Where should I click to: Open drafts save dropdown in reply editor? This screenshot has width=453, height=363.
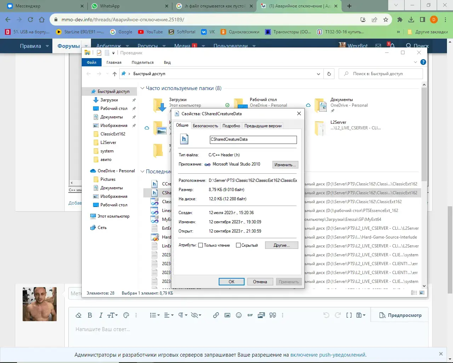click(x=361, y=315)
